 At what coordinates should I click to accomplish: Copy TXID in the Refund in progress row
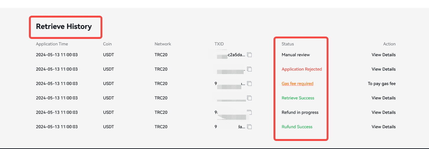click(249, 112)
